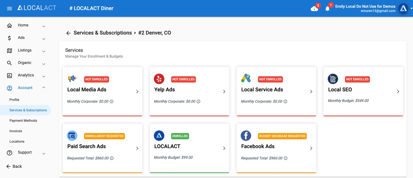Viewport: 413px width, 178px height.
Task: Expand the Organic menu chevron
Action: pos(44,64)
